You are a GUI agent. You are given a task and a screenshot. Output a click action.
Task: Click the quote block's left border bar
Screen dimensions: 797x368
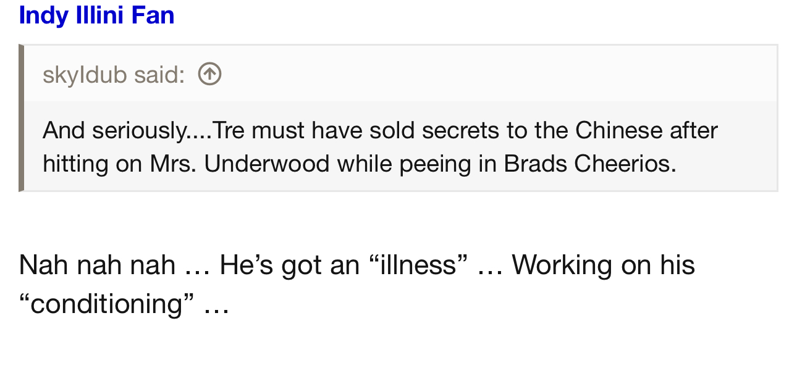coord(21,118)
